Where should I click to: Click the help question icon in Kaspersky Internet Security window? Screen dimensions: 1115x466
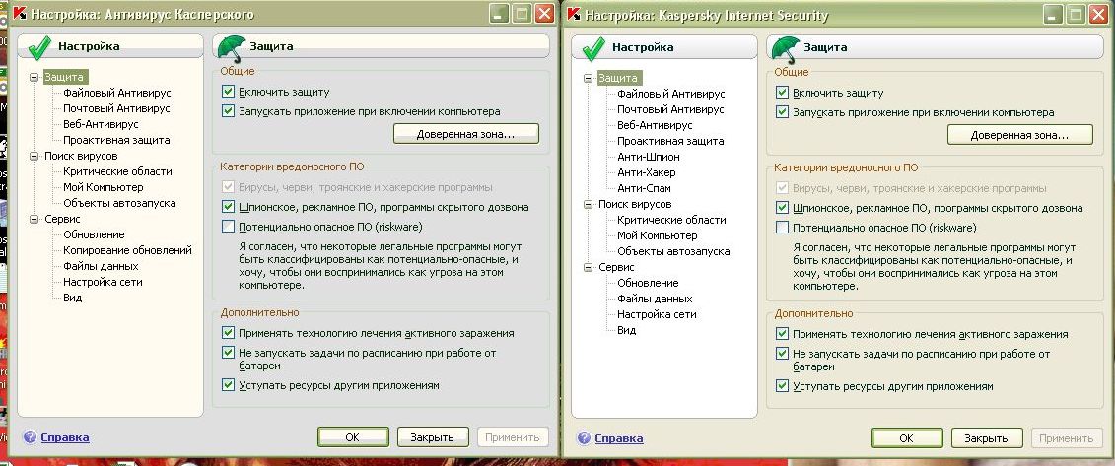point(584,438)
